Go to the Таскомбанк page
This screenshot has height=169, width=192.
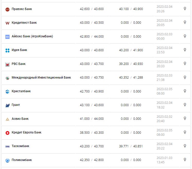pos(21,146)
